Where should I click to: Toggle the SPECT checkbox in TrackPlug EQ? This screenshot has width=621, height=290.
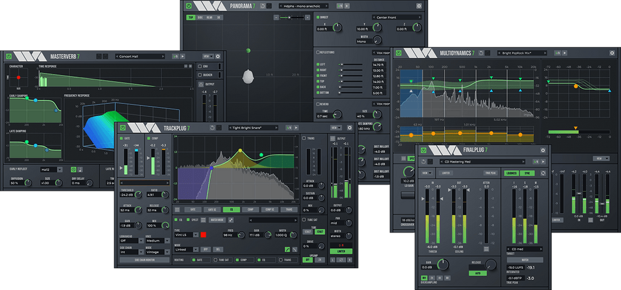click(x=189, y=220)
